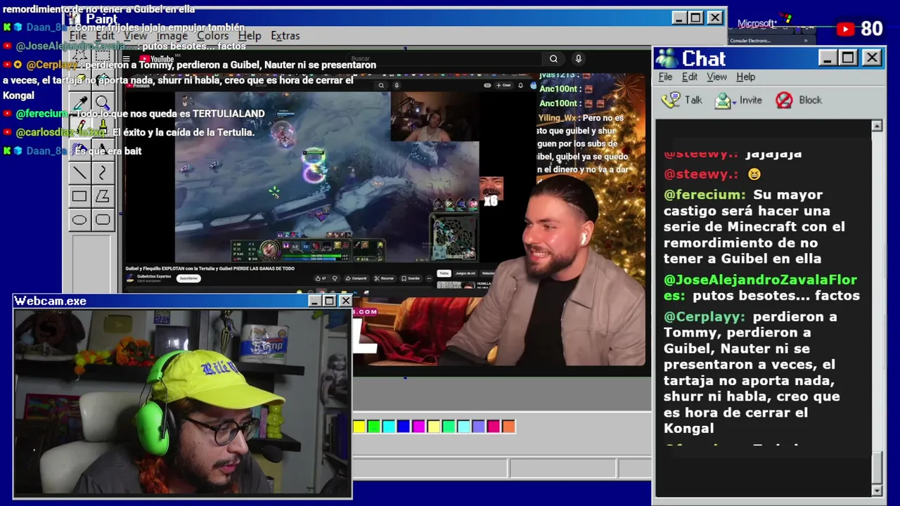Screen dimensions: 900x506
Task: Click the red YouTube icon beside 80
Action: [846, 29]
